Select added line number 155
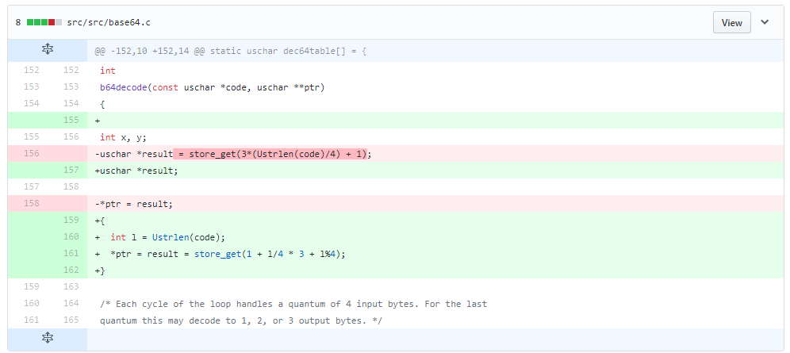The height and width of the screenshot is (353, 790). click(71, 121)
